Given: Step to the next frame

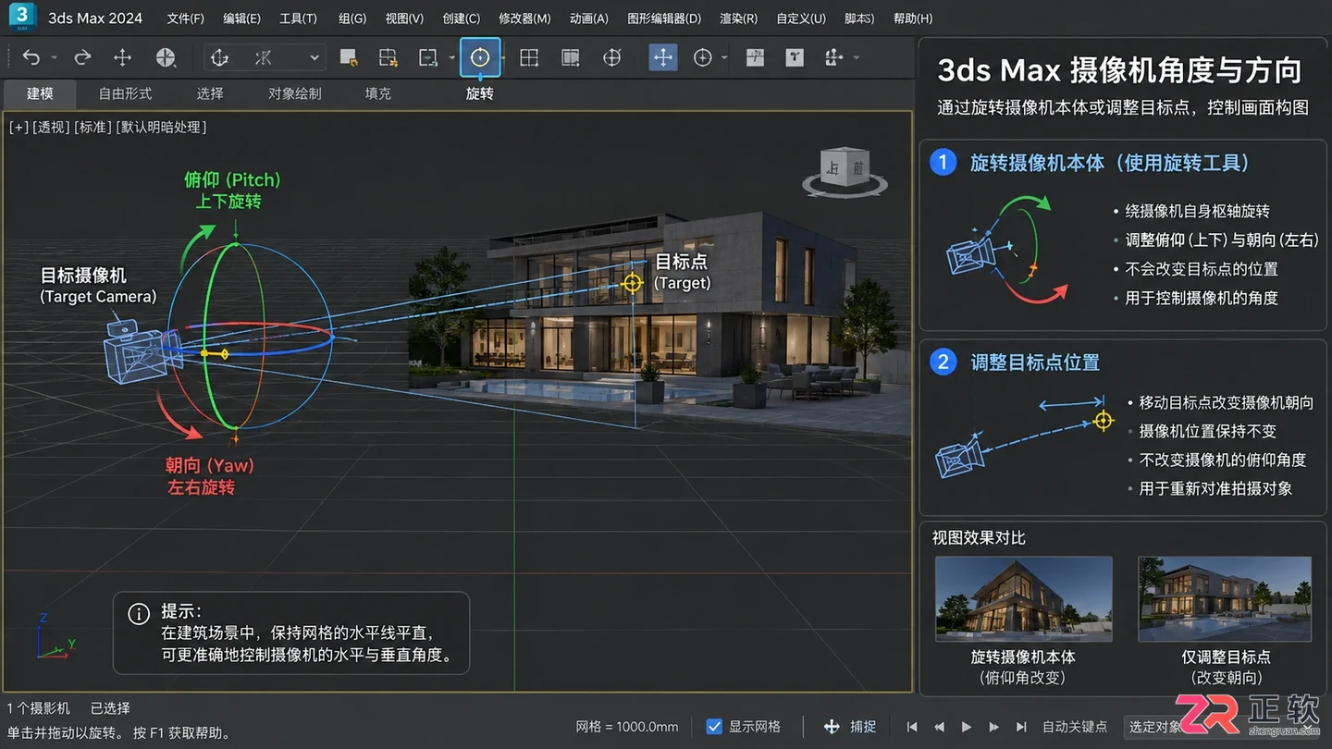Looking at the screenshot, I should pos(994,727).
